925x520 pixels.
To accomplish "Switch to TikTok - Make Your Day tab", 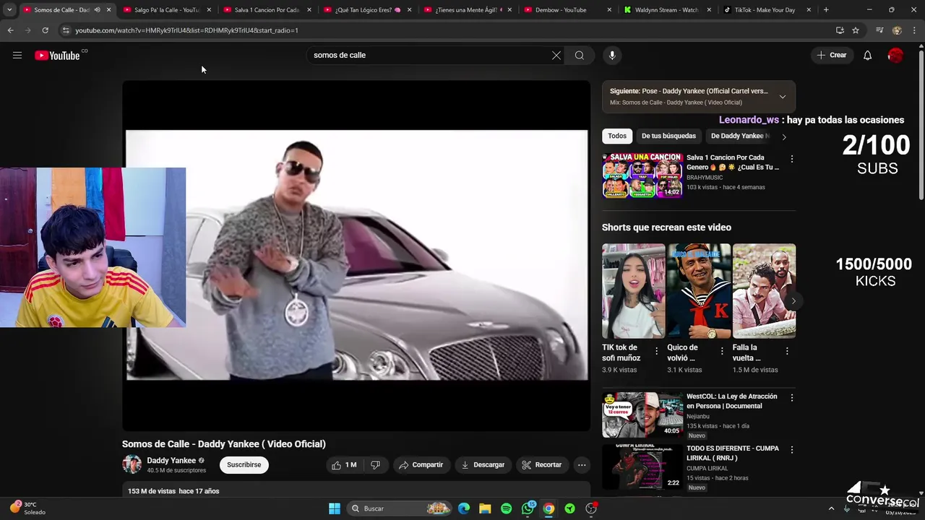I will 766,10.
